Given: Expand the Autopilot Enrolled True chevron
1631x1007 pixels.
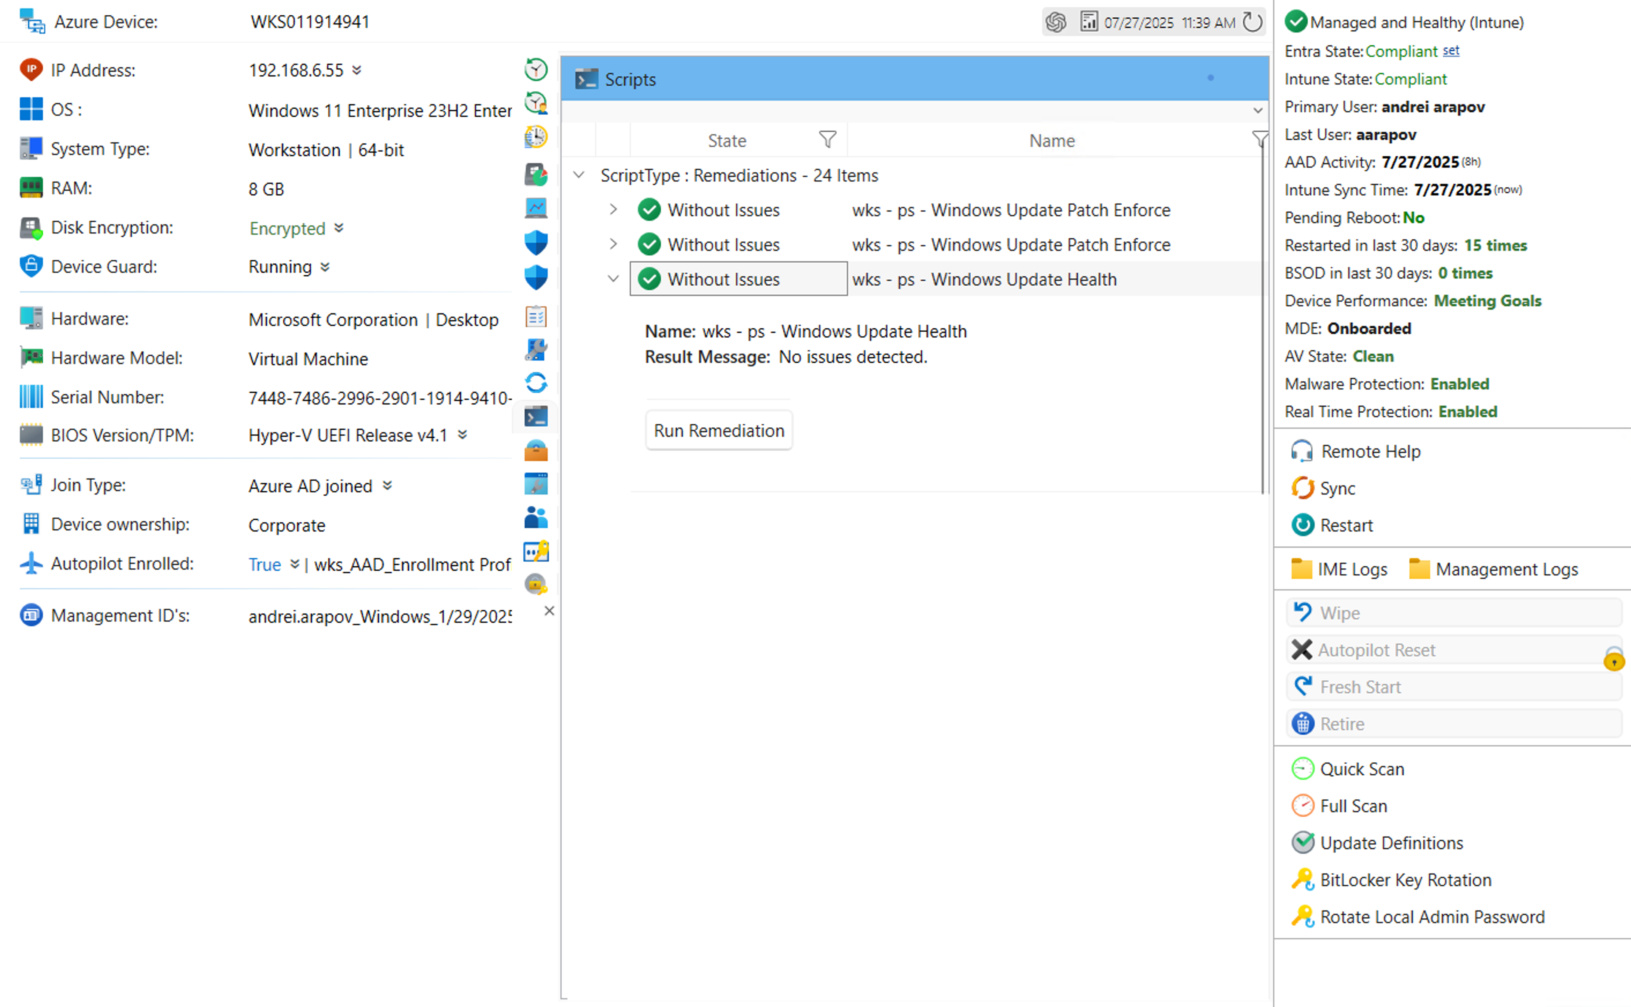Looking at the screenshot, I should [x=294, y=564].
